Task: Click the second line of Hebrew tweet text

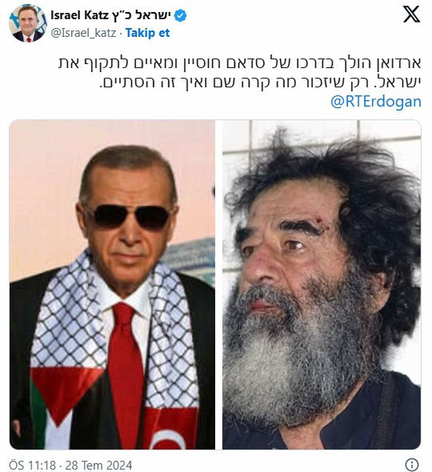Action: 260,83
